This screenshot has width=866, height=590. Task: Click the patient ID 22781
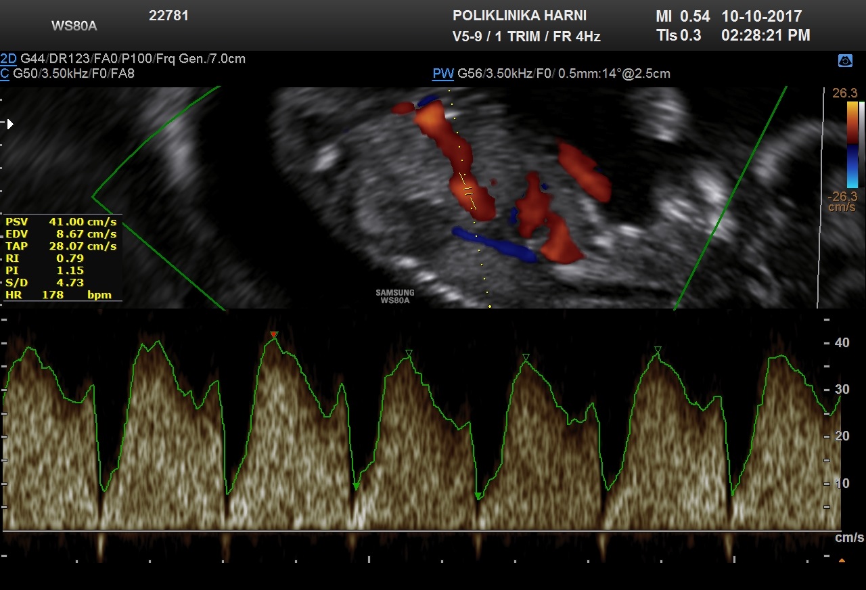(168, 16)
